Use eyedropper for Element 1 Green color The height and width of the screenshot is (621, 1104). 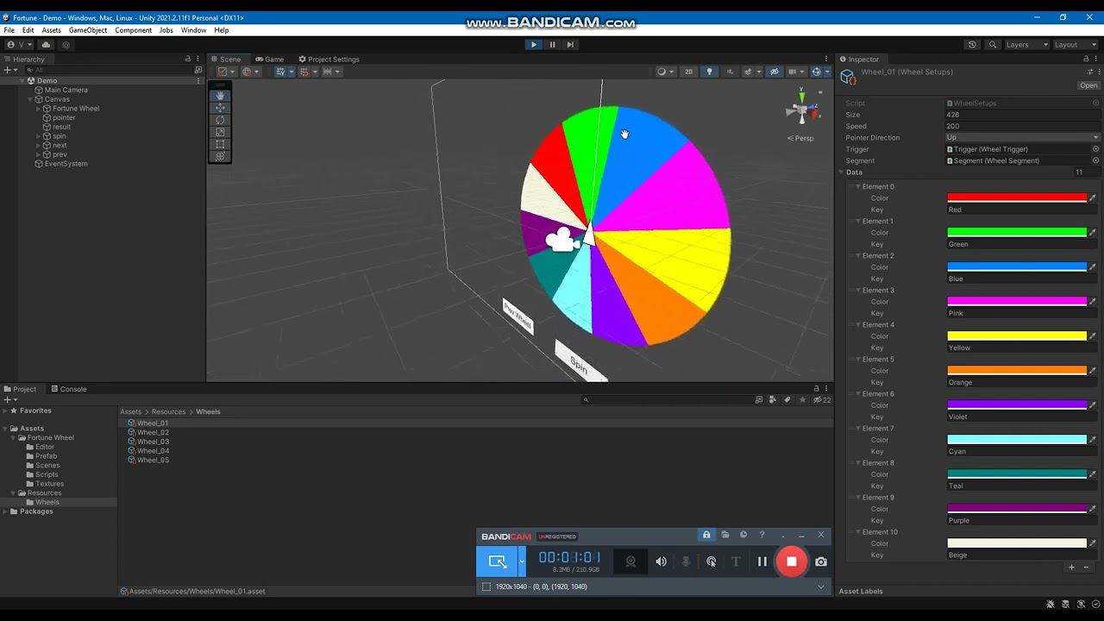click(x=1093, y=233)
